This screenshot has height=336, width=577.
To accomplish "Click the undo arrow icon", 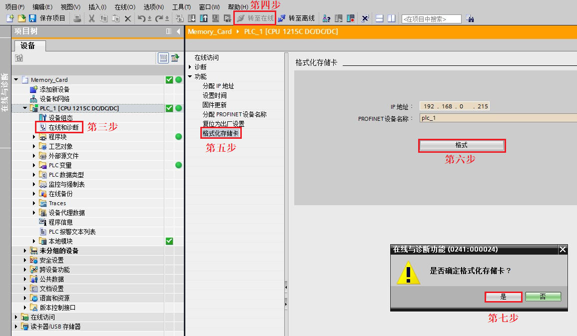I will coord(141,18).
